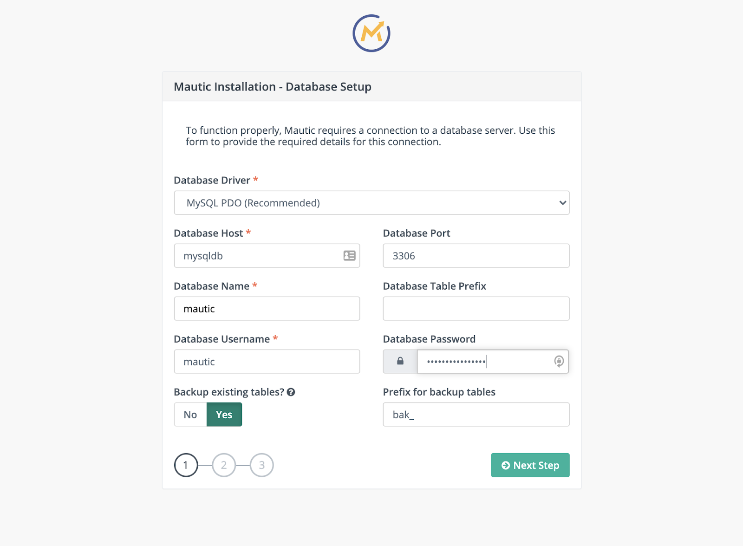Click the chevron arrow of the driver select

(x=562, y=203)
